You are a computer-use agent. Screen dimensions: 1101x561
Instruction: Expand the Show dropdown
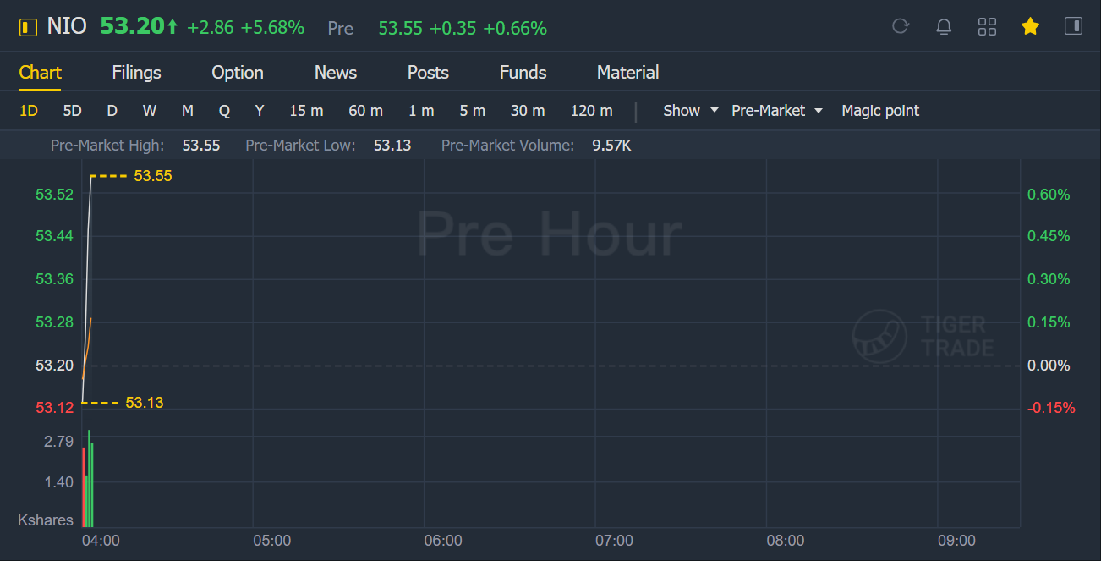(x=690, y=111)
